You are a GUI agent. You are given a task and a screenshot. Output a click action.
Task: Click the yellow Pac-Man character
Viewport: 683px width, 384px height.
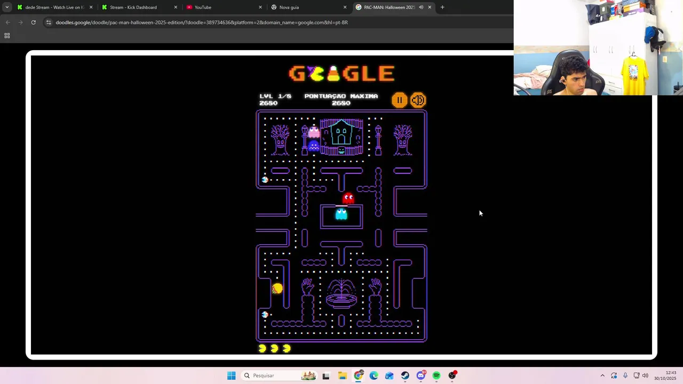coord(277,289)
